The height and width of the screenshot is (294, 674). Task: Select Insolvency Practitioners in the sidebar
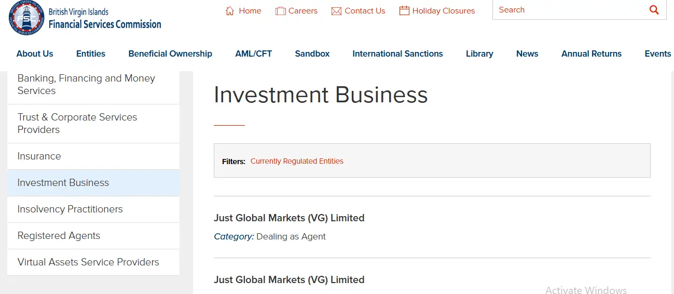(x=93, y=209)
